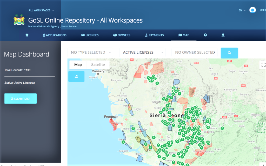
Task: Click the Status: Active Licenses text
Action: pyautogui.click(x=19, y=83)
